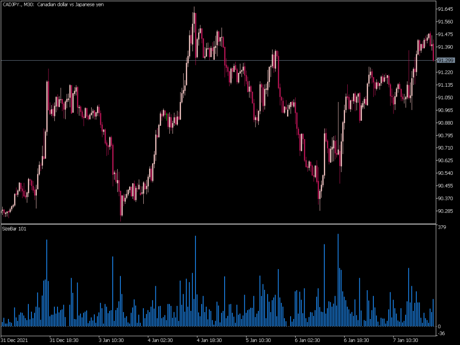Select the 6 Jan 18:30 time label

coord(357,340)
